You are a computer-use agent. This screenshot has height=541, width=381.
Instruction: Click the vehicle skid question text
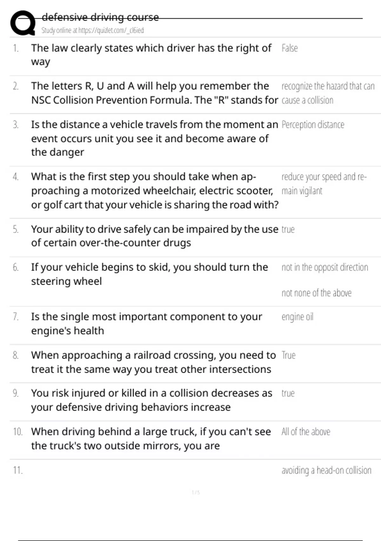tap(149, 274)
